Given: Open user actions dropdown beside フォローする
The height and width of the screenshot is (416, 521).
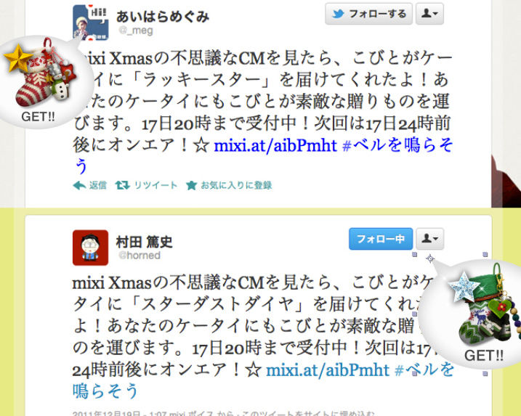Looking at the screenshot, I should coord(429,14).
